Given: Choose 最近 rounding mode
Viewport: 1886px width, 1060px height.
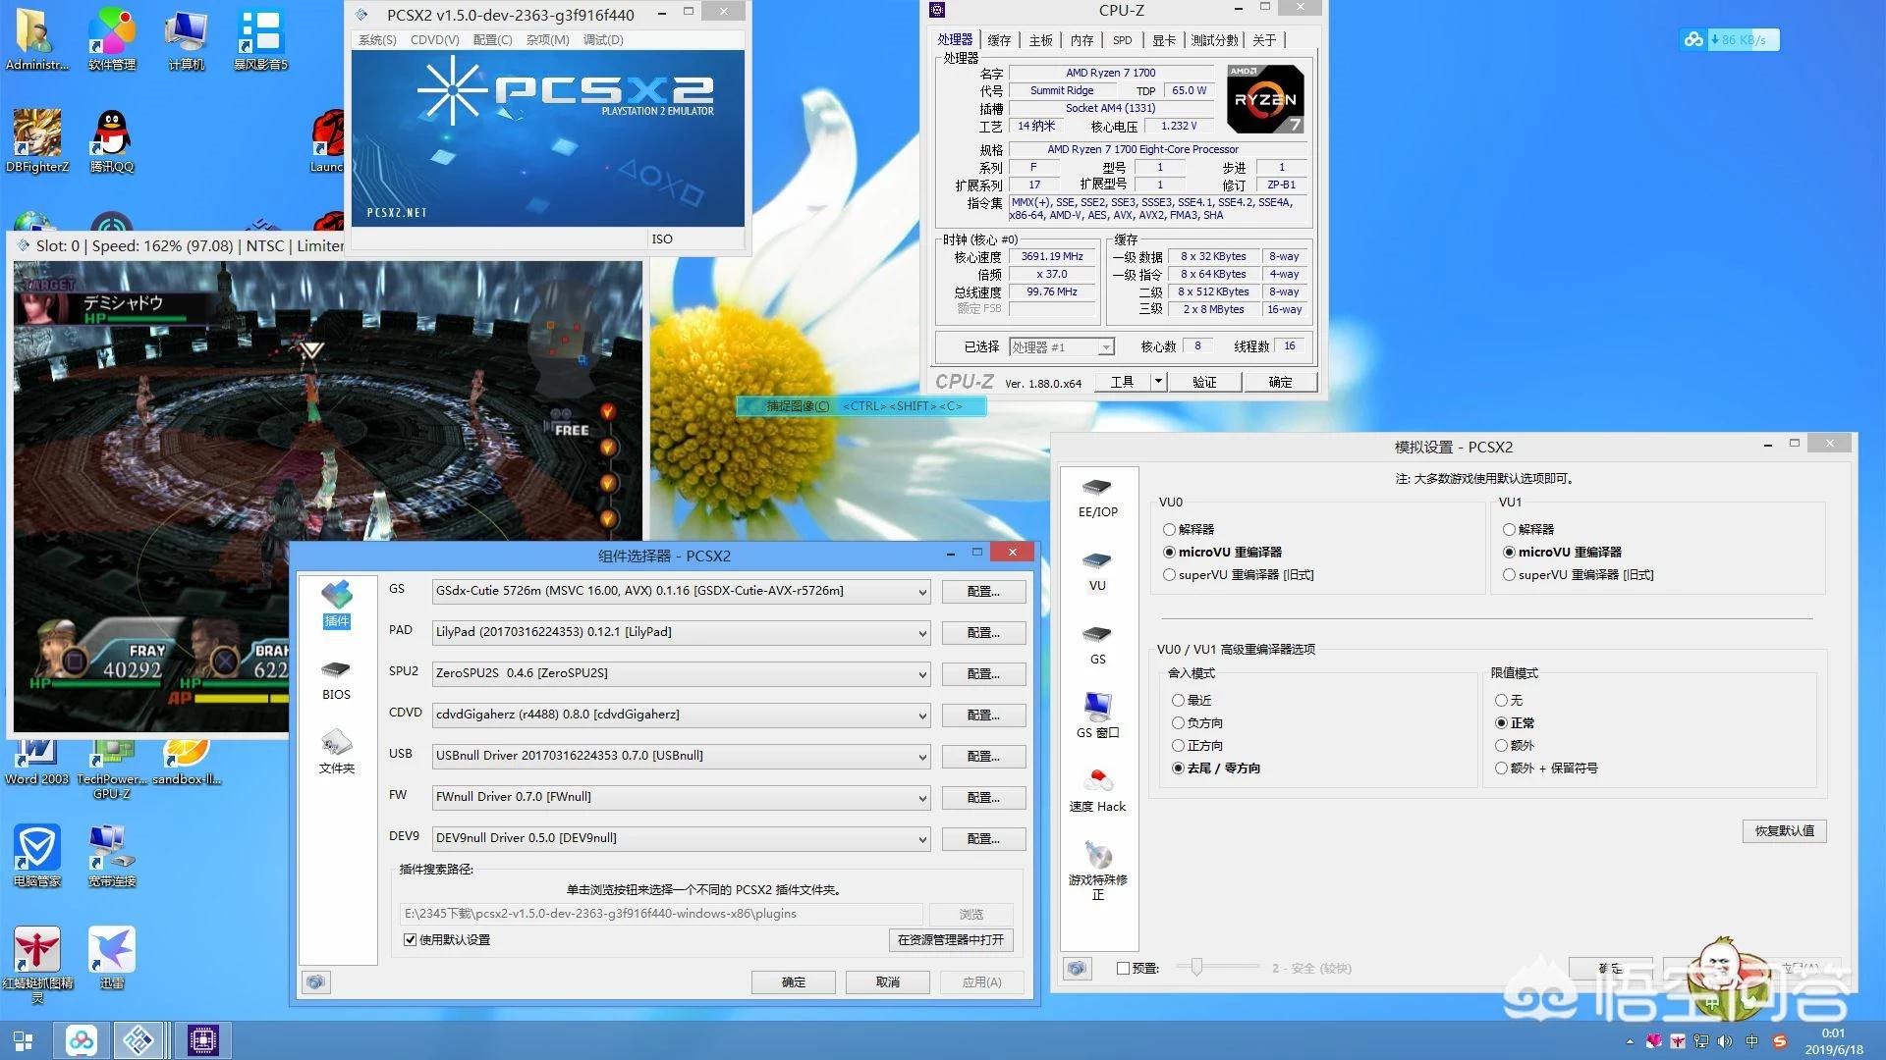Looking at the screenshot, I should pyautogui.click(x=1192, y=701).
